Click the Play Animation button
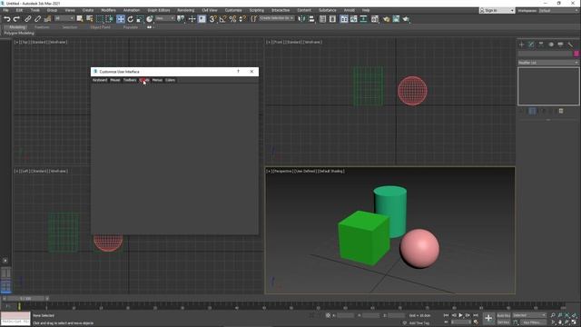 point(460,315)
